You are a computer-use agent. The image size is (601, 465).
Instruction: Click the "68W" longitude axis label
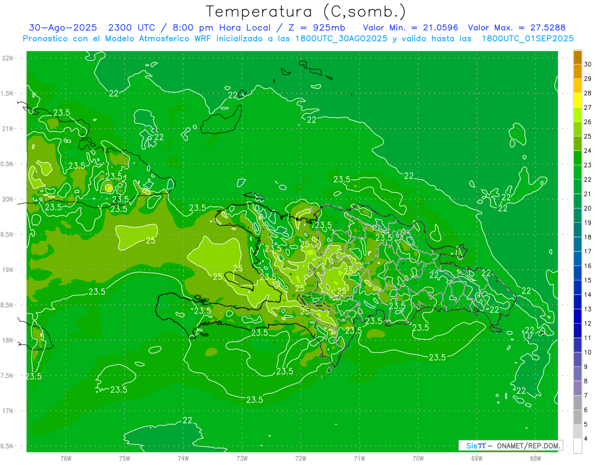(x=535, y=458)
